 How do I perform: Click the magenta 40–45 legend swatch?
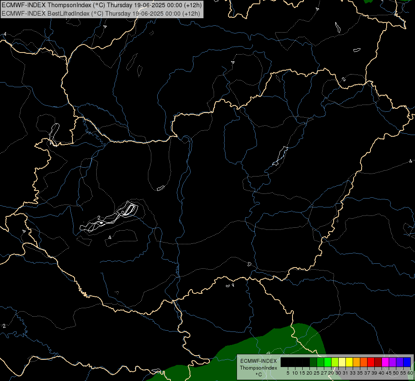385,362
